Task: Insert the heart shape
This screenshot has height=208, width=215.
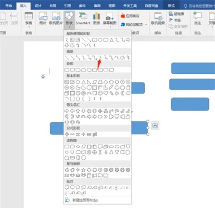Action: 106,93
